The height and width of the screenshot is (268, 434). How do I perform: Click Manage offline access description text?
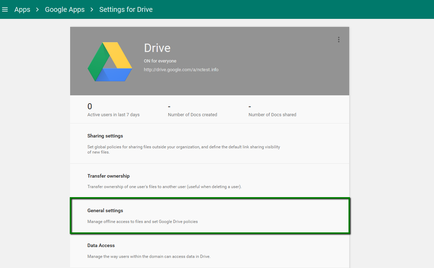[142, 222]
